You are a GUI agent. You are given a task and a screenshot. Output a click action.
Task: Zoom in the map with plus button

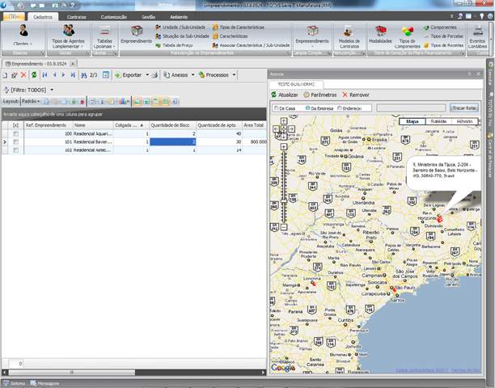(283, 146)
